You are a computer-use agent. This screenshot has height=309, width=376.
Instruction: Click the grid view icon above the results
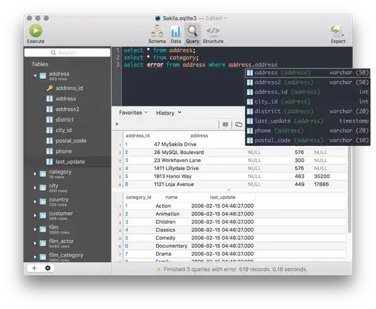click(x=225, y=124)
